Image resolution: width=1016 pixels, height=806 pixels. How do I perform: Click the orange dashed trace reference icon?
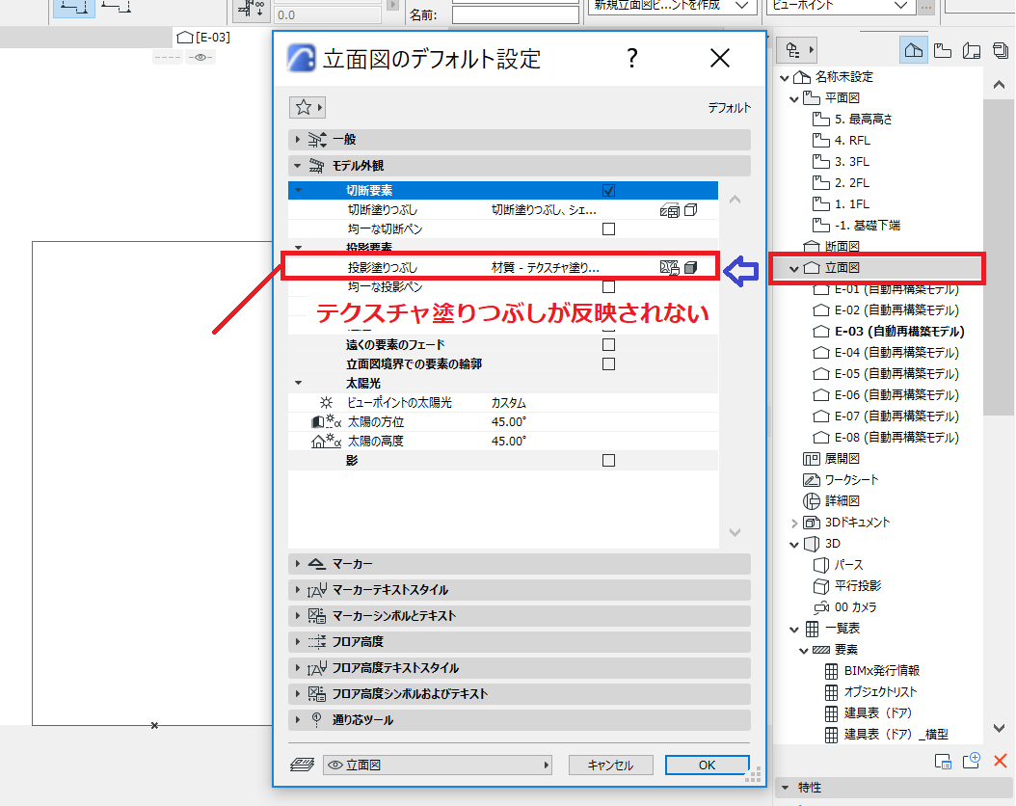point(168,58)
